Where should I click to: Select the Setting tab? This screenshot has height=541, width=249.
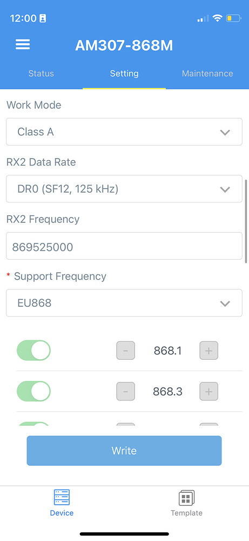(x=124, y=74)
